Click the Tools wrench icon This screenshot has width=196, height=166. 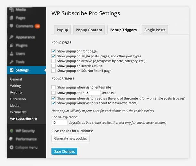12,62
